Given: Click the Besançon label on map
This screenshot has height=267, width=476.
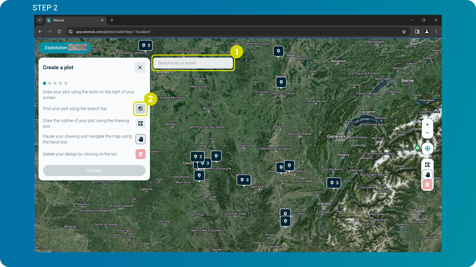Looking at the screenshot, I should (x=338, y=61).
